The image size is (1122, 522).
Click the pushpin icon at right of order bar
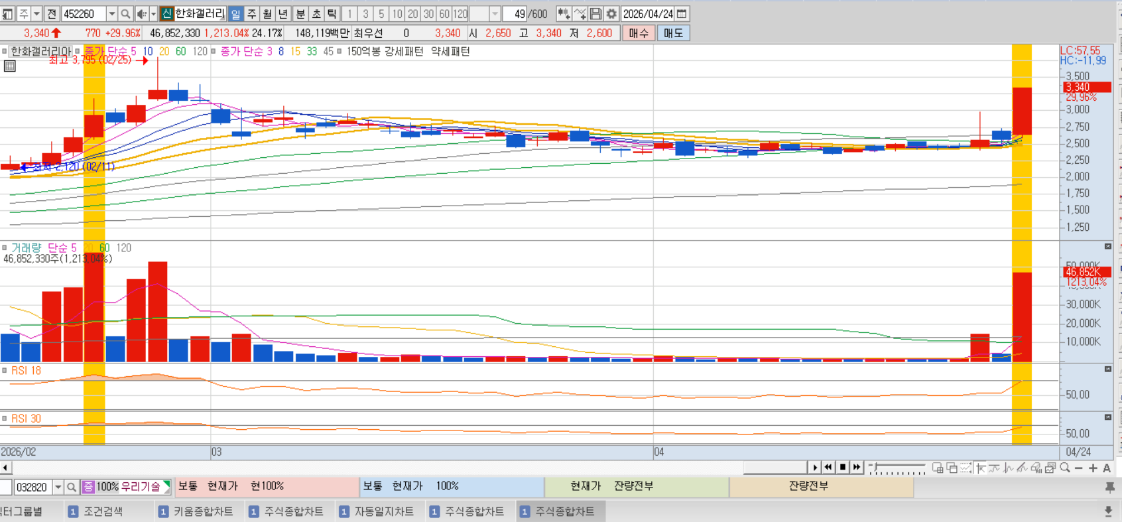coord(1109,488)
